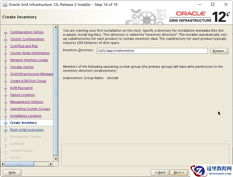
Task: Go to the Cluster Configuration step
Action: [x=27, y=39]
